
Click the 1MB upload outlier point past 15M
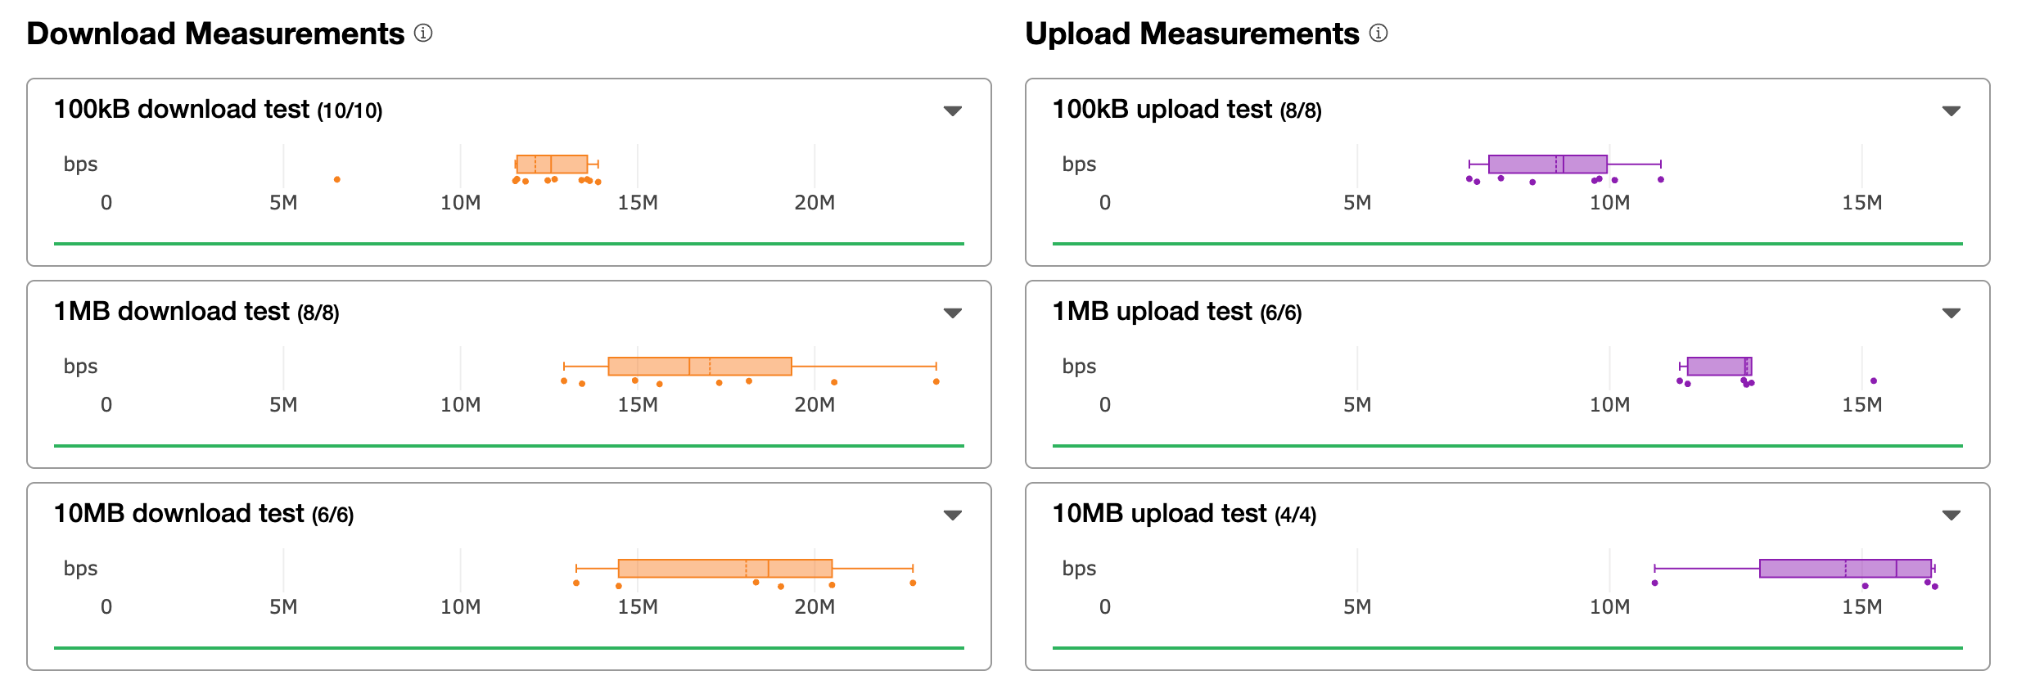pos(1874,381)
